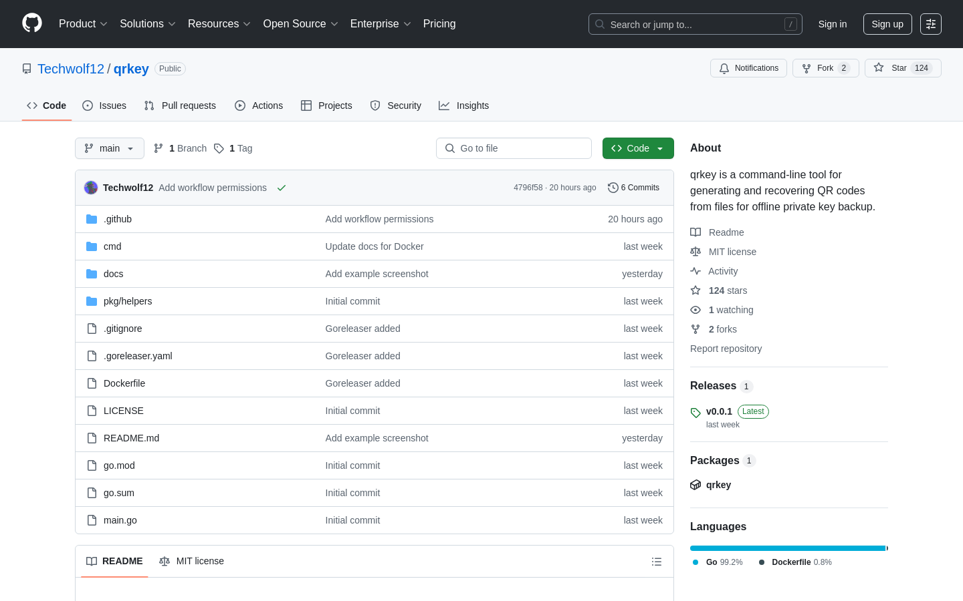Switch to the Pull requests tab
The image size is (963, 601).
[x=180, y=106]
